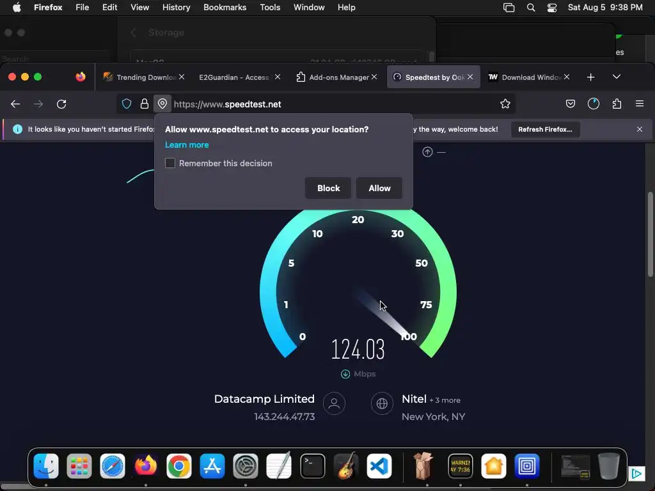
Task: Click the Firefox back arrow
Action: (15, 104)
